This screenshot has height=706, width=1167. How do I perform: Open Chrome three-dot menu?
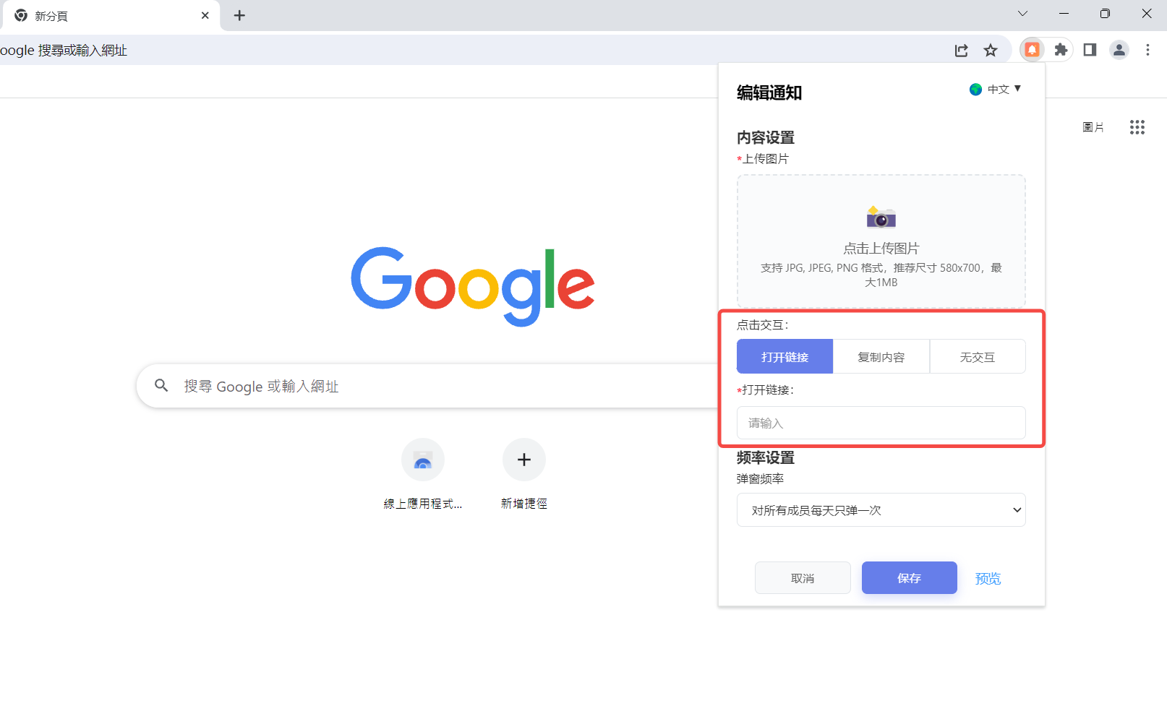click(x=1147, y=50)
